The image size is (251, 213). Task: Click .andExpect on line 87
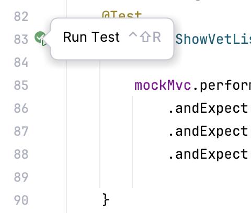click(208, 132)
